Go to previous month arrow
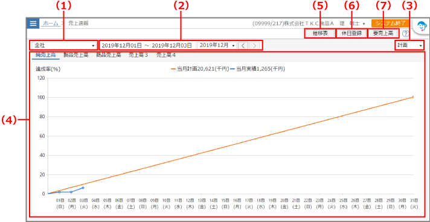Image resolution: width=430 pixels, height=222 pixels. pos(243,45)
